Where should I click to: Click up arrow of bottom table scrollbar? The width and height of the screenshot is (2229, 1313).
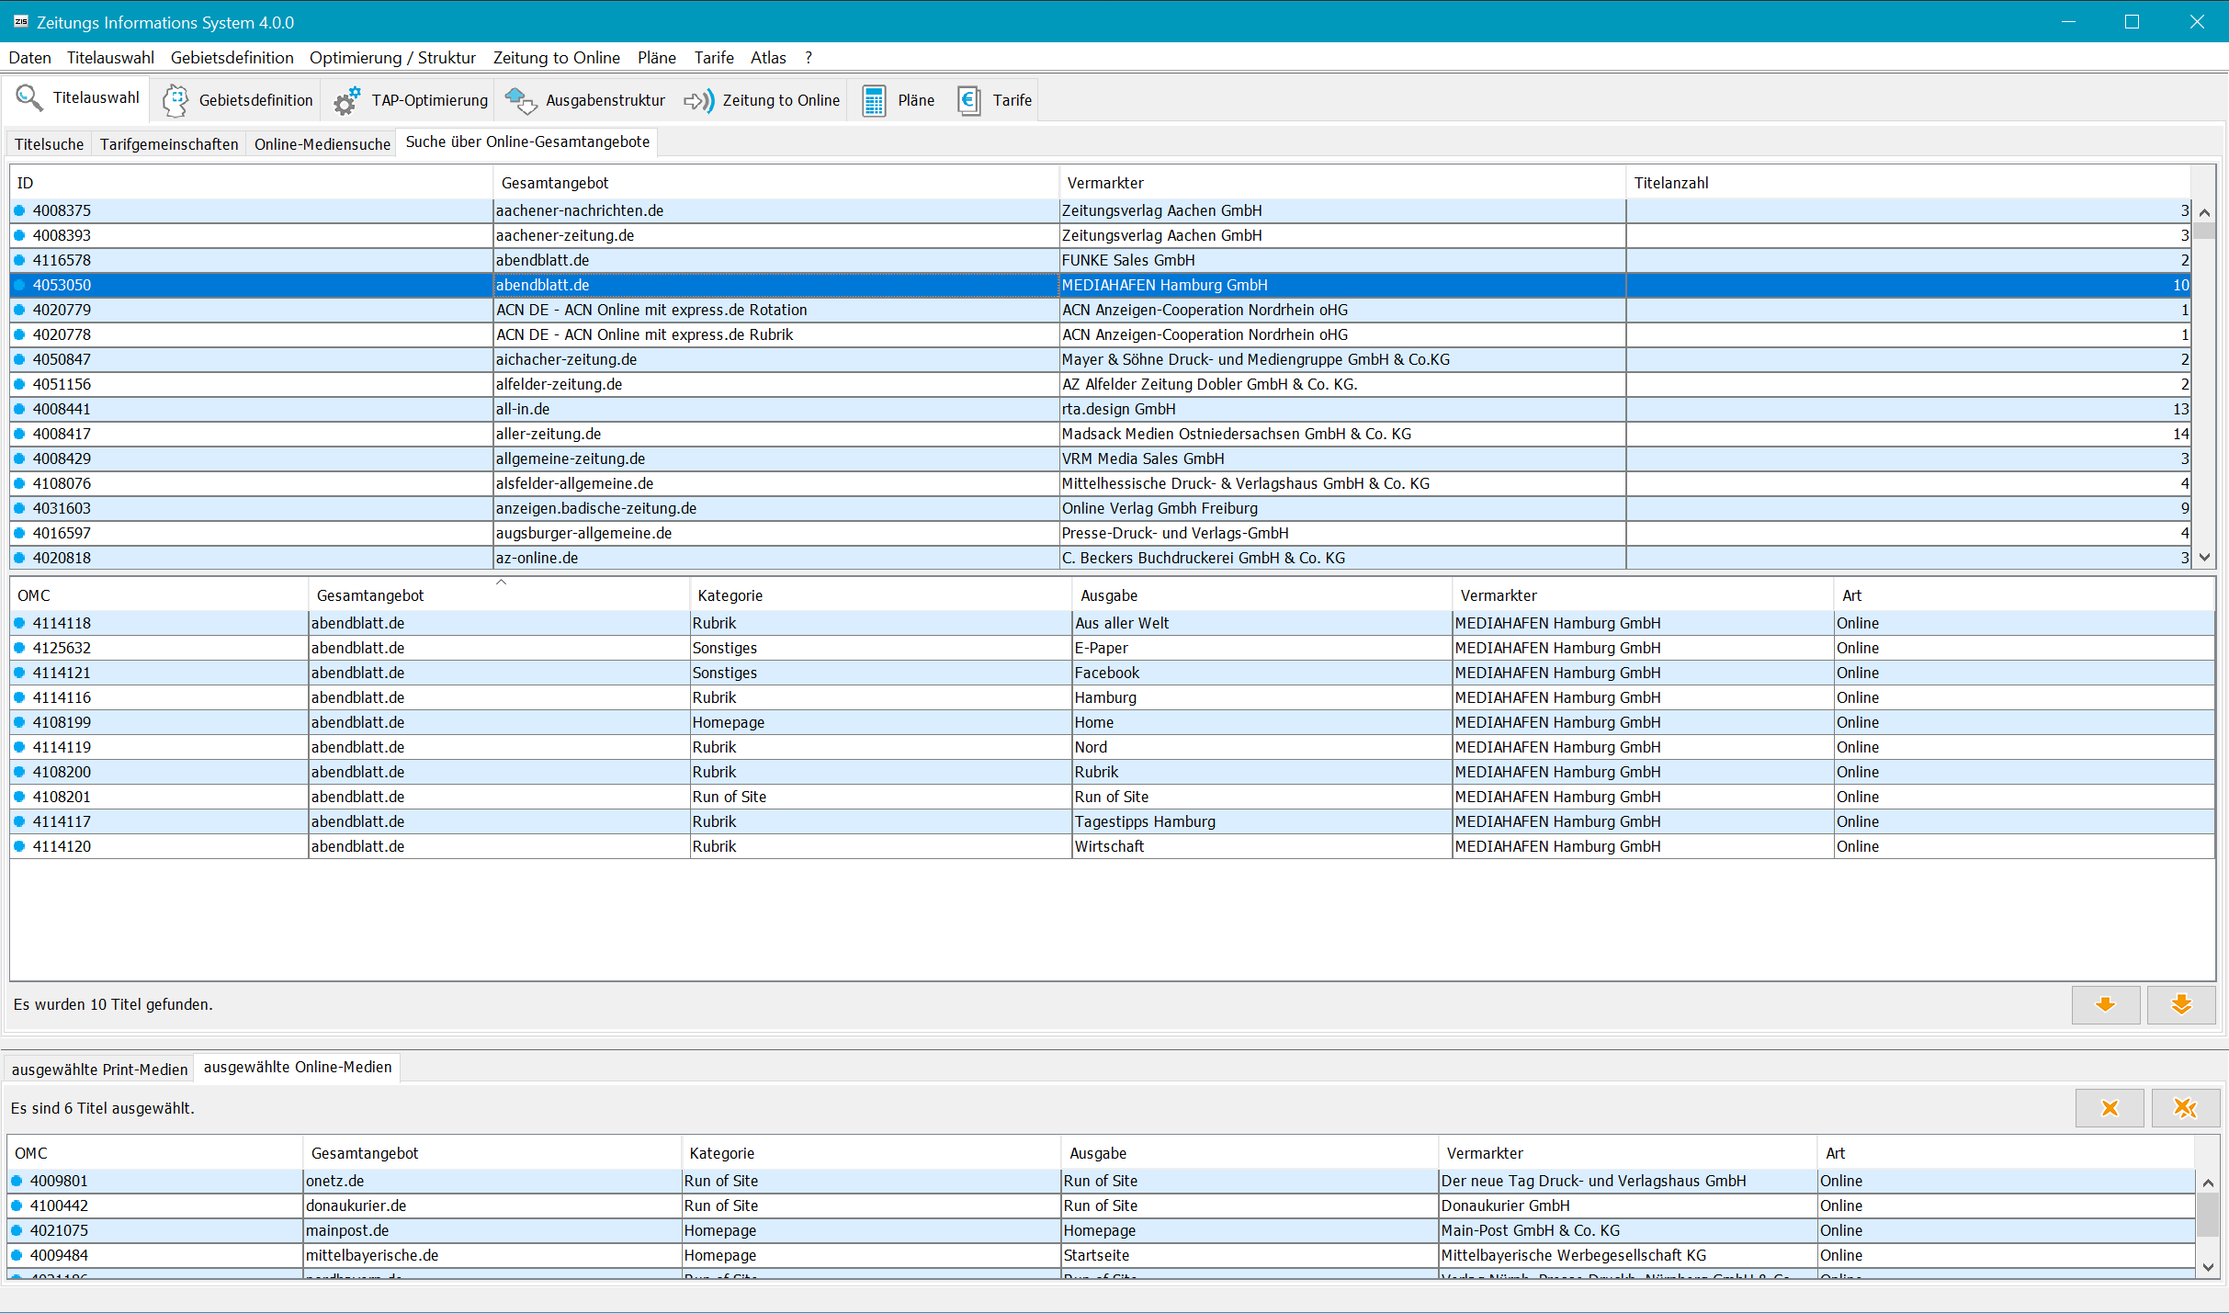pos(2208,1183)
